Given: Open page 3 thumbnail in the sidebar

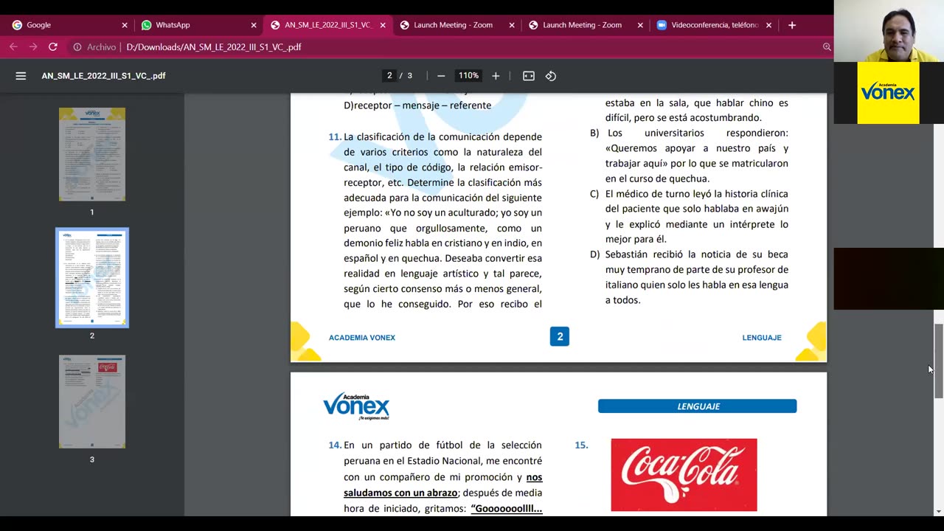Looking at the screenshot, I should 92,401.
